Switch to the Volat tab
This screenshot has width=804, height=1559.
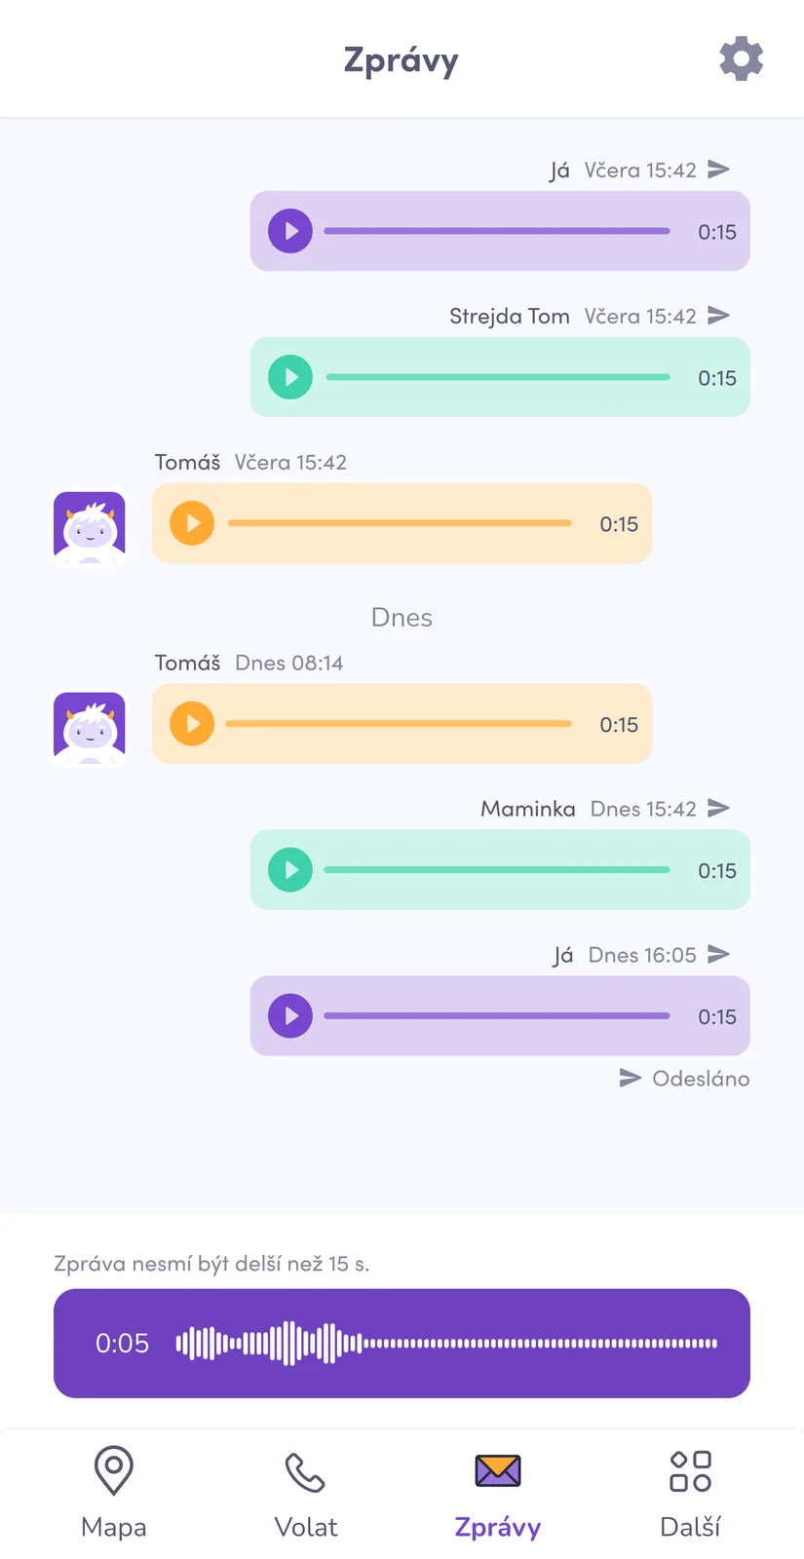coord(305,1492)
